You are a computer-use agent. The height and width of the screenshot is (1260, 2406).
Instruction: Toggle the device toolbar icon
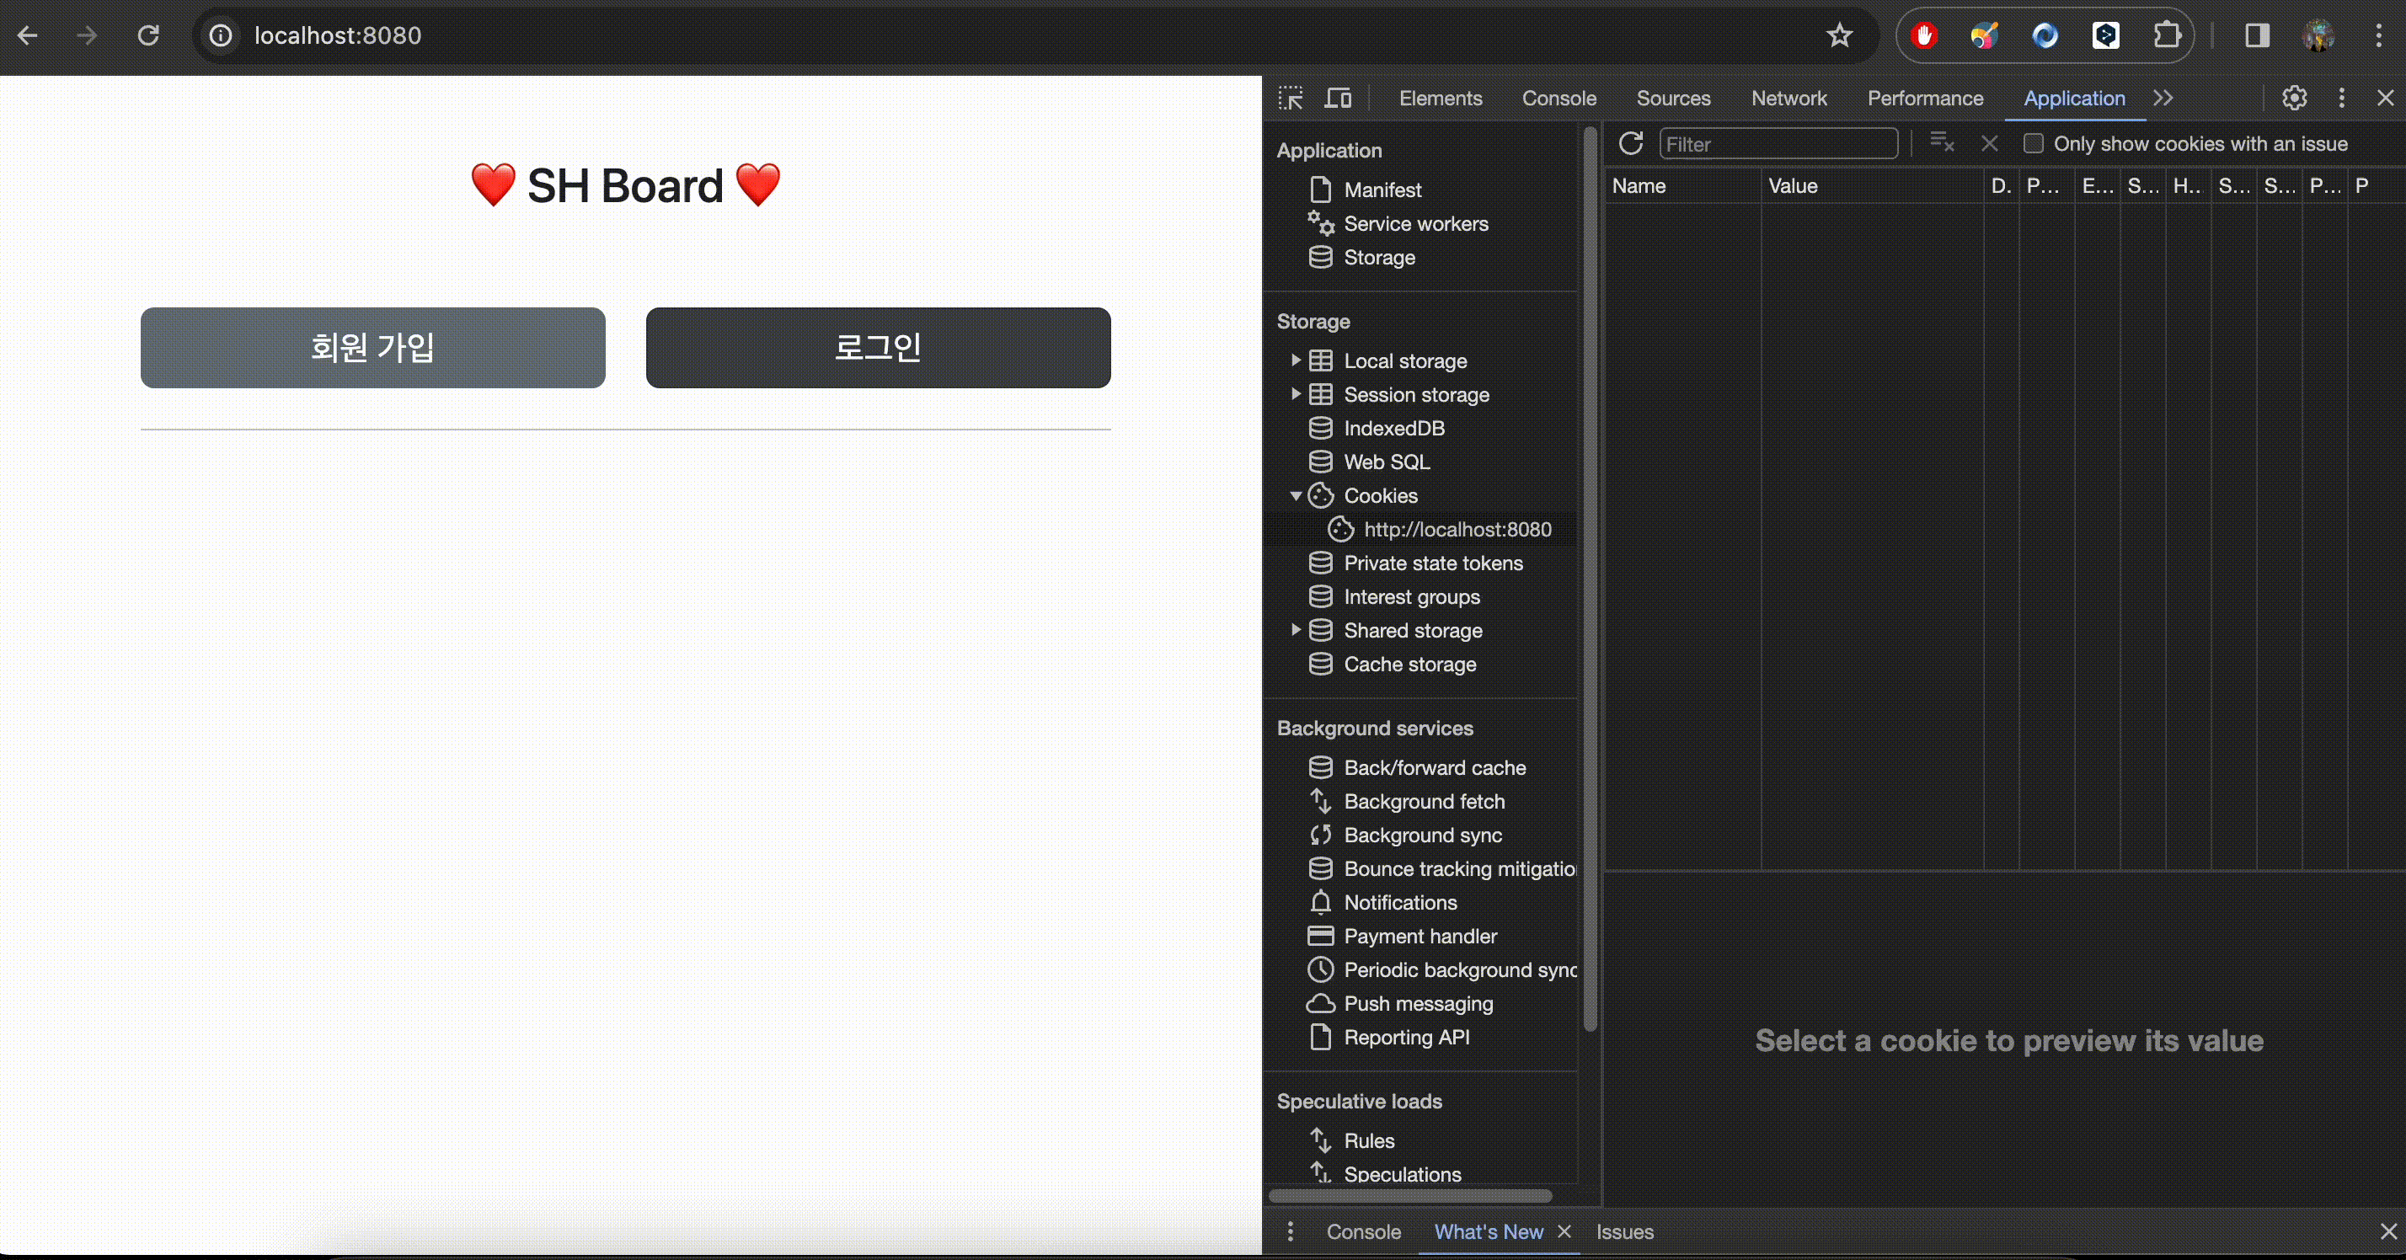coord(1339,98)
